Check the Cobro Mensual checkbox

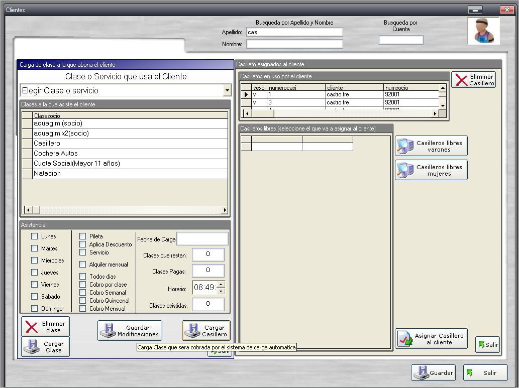coord(83,309)
